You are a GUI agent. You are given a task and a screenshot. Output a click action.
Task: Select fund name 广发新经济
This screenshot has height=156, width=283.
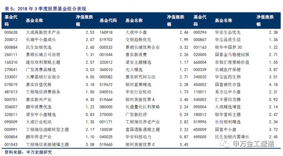point(136,115)
